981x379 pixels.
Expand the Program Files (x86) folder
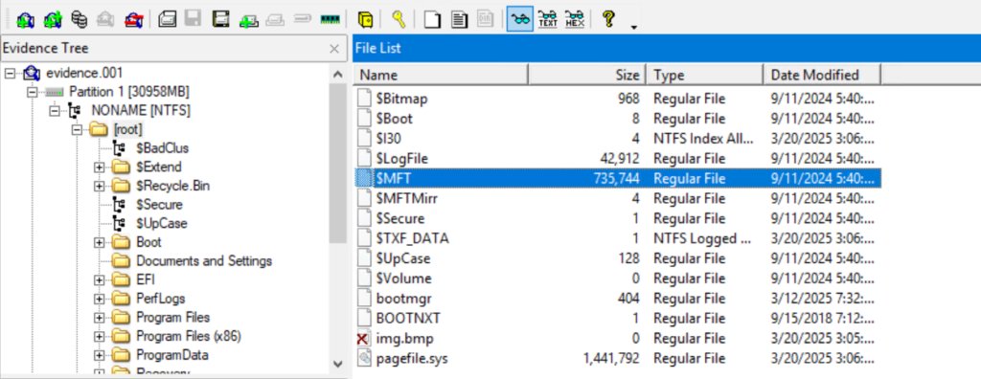99,337
